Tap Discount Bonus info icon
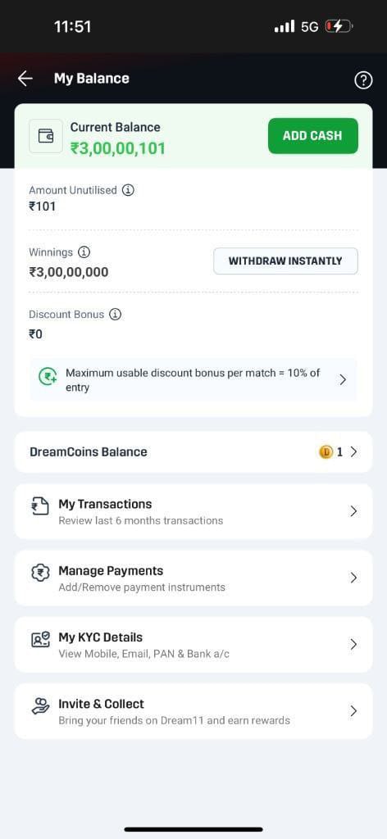 point(115,314)
